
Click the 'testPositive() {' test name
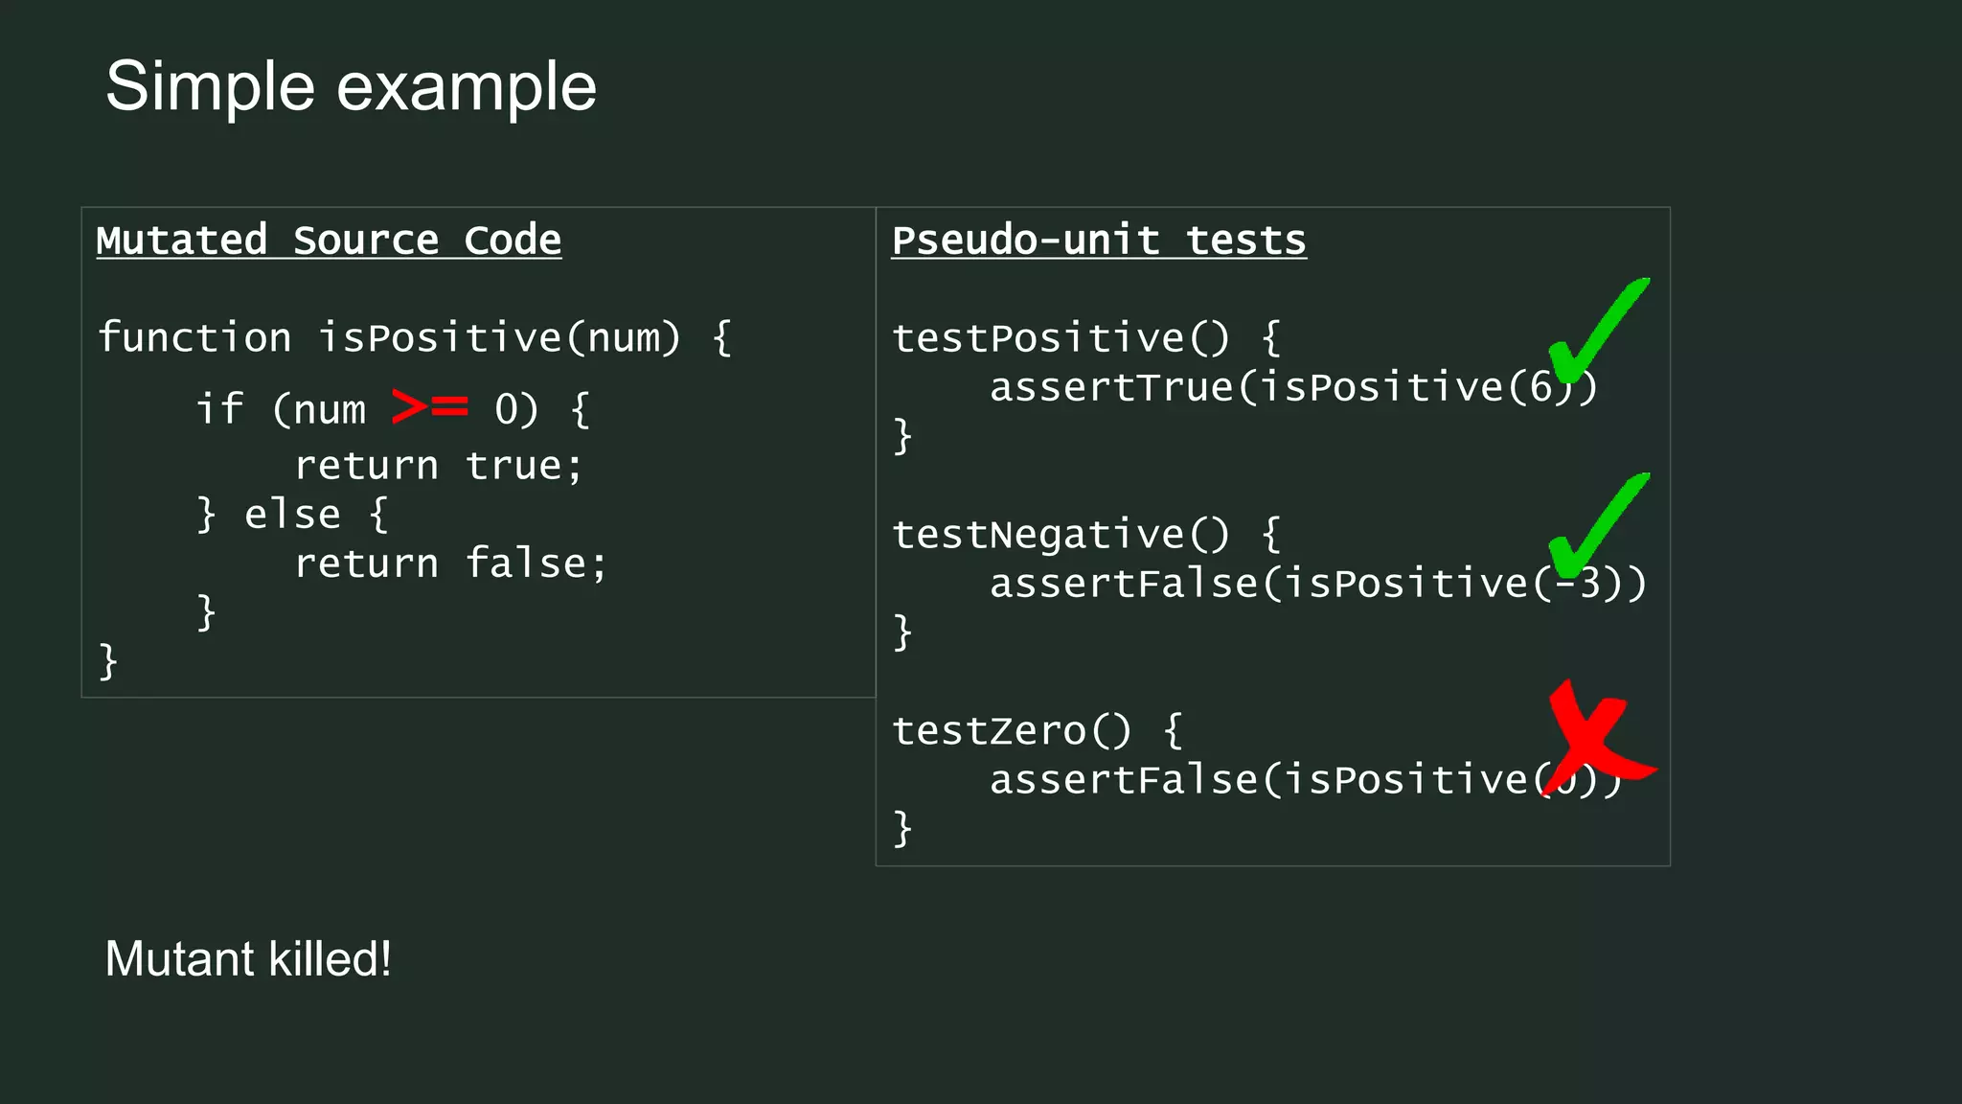tap(1085, 337)
